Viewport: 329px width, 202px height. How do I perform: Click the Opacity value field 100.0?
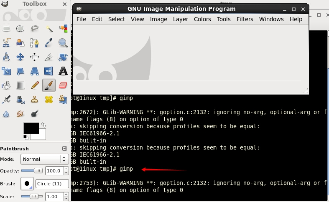54,171
